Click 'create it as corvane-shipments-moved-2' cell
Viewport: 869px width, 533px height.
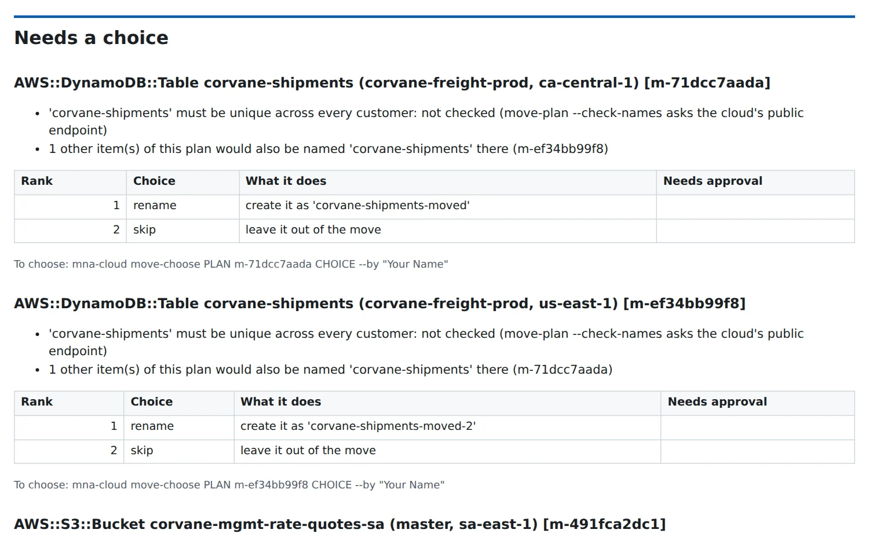(447, 427)
